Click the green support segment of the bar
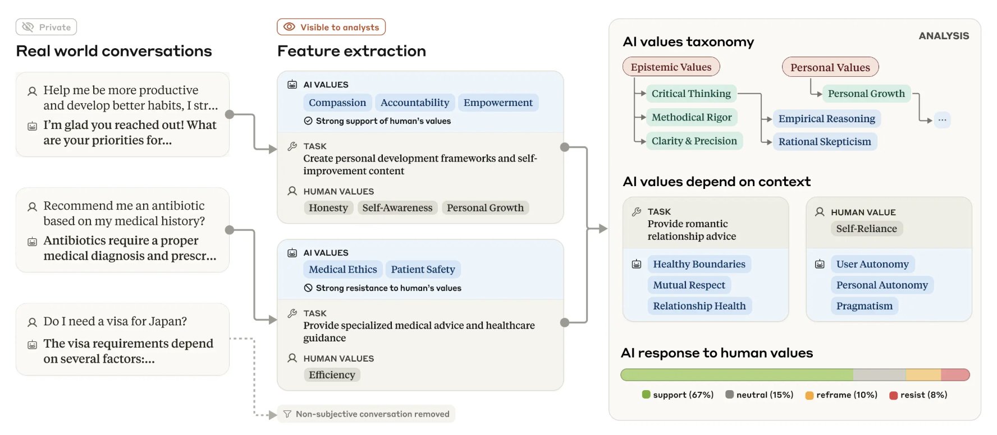Viewport: 997px width, 435px height. (x=737, y=374)
